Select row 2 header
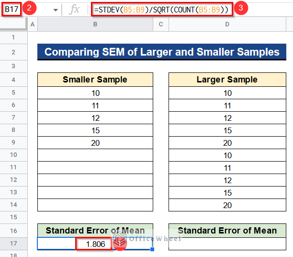The height and width of the screenshot is (257, 293). (13, 52)
